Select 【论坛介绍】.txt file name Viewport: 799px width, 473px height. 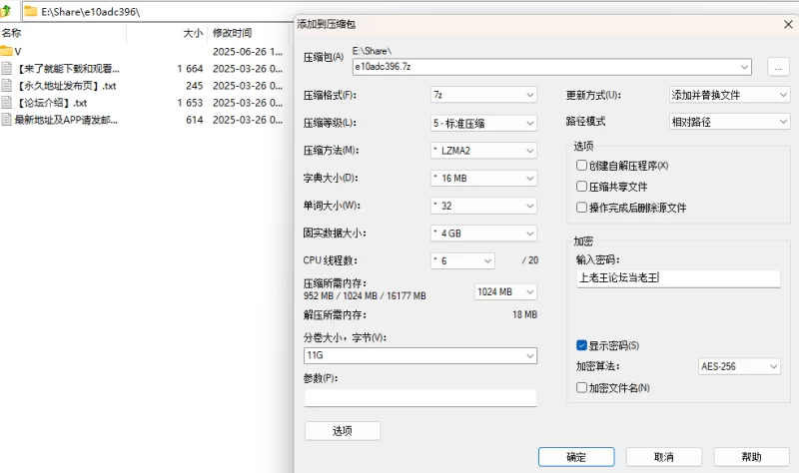[52, 103]
